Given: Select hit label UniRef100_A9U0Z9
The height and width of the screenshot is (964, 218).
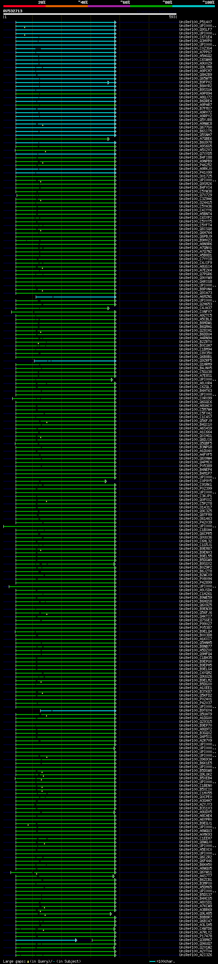Looking at the screenshot, I should pos(196,63).
